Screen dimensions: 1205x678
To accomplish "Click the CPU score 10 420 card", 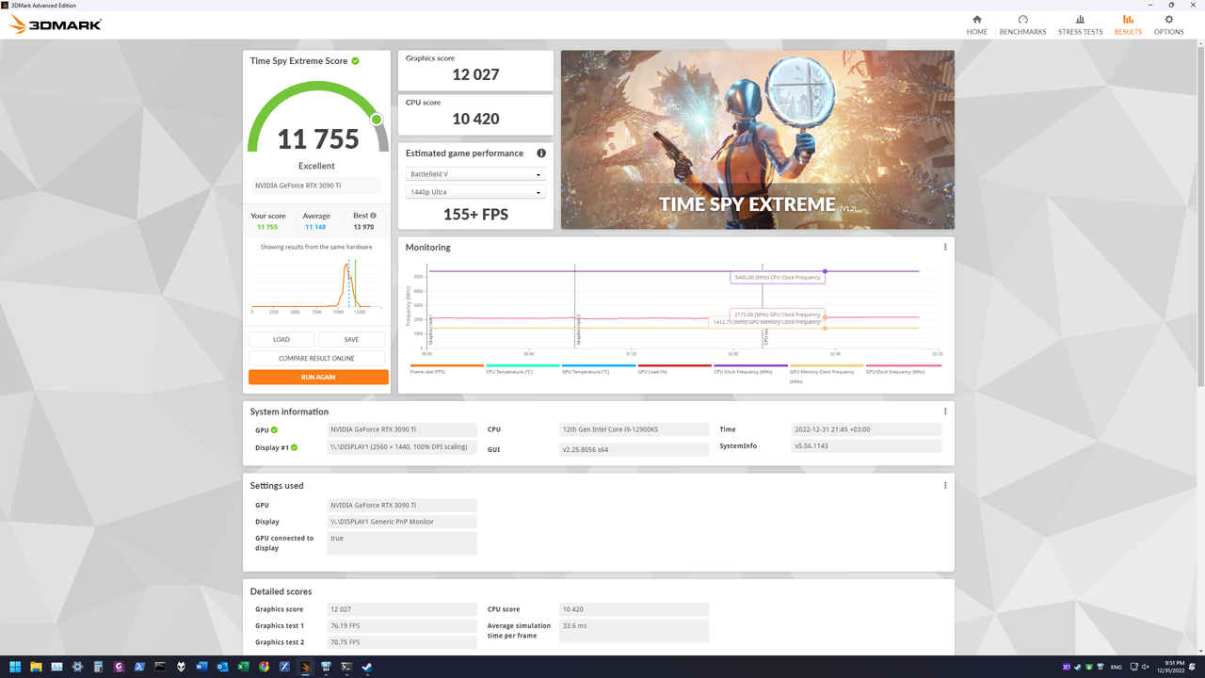I will pos(475,113).
